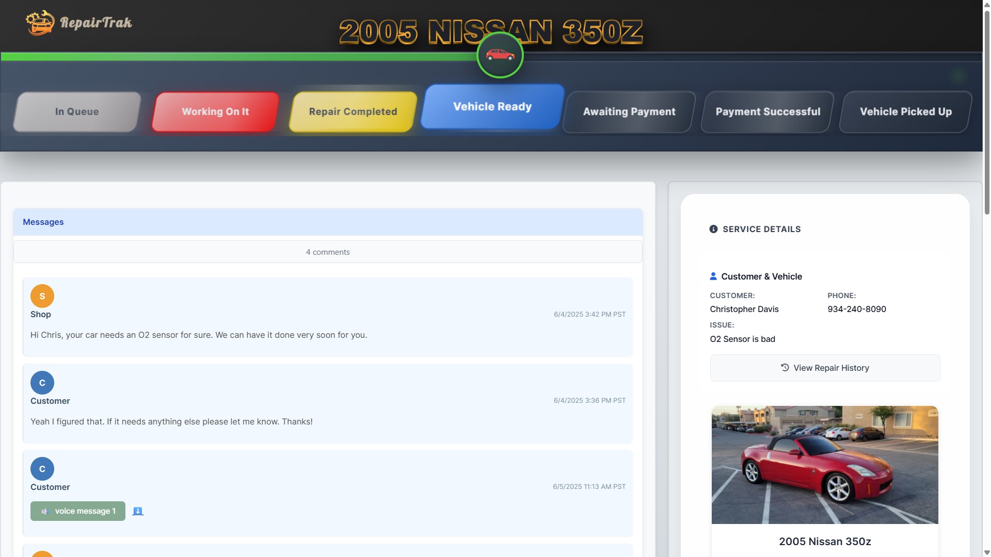Viewport: 991px width, 557px height.
Task: Click the info icon beside Service Details
Action: (713, 229)
